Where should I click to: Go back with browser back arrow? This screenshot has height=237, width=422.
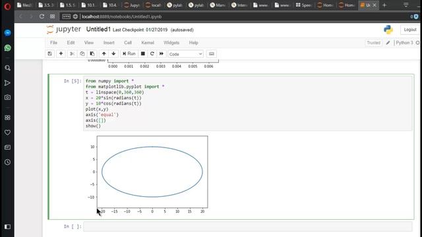[x=20, y=16]
